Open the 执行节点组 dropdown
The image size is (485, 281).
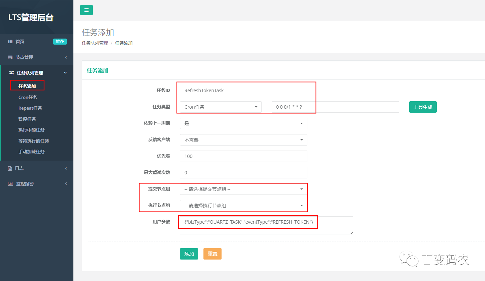coord(244,206)
